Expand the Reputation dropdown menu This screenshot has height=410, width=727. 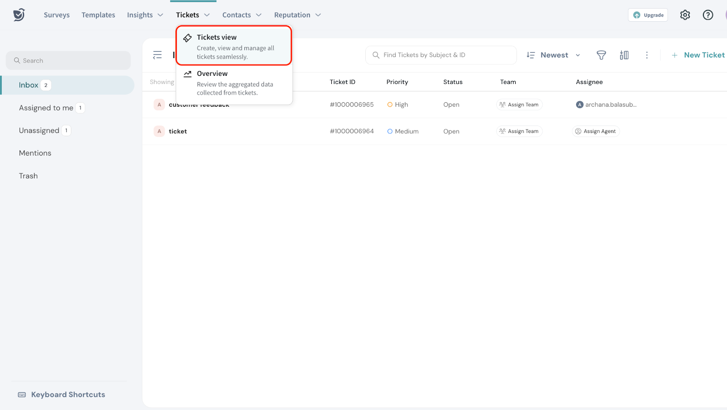pyautogui.click(x=297, y=15)
